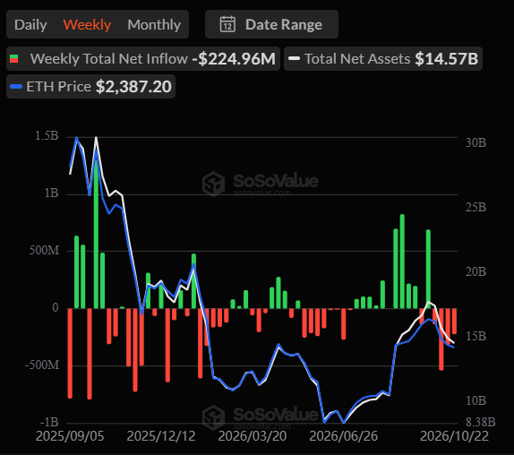Switch to the Daily tab
Screen dimensions: 514x455
tap(30, 25)
